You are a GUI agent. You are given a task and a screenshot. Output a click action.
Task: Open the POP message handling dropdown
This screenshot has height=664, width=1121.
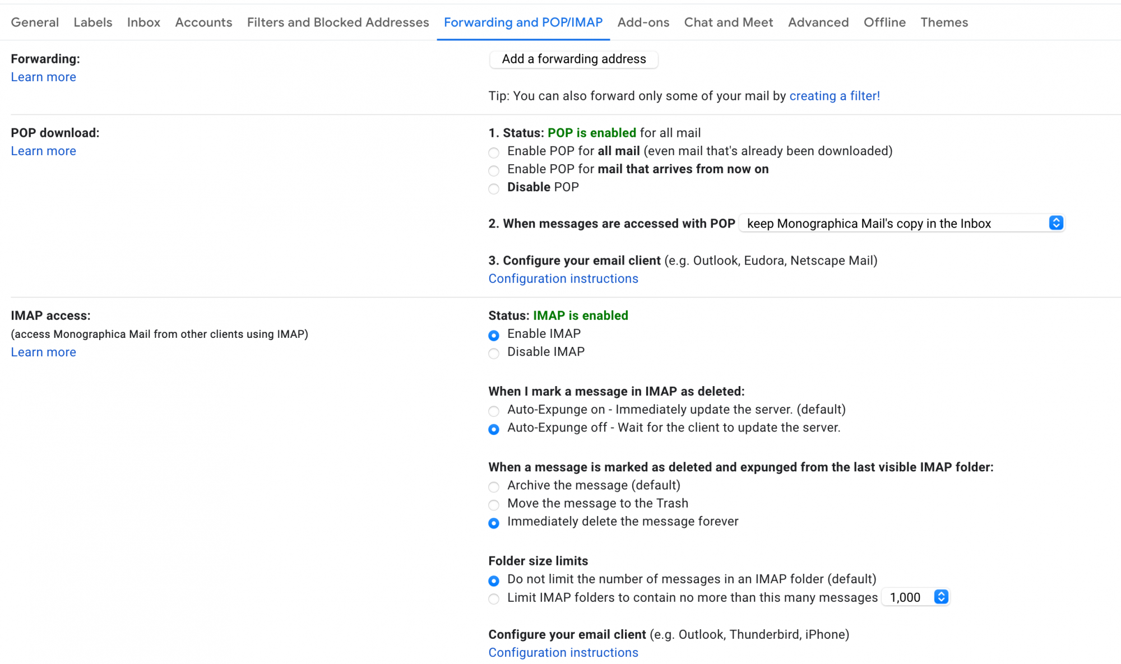(902, 223)
